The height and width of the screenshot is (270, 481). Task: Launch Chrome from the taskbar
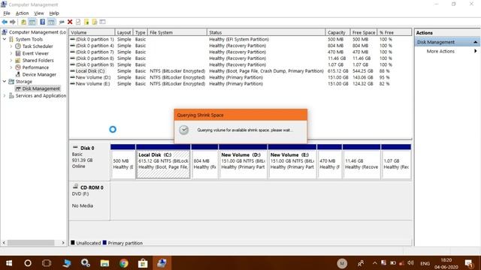tap(123, 263)
